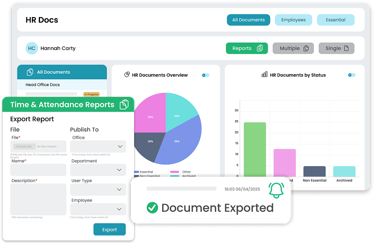Open the Office dropdown
375x245 pixels.
[x=98, y=146]
